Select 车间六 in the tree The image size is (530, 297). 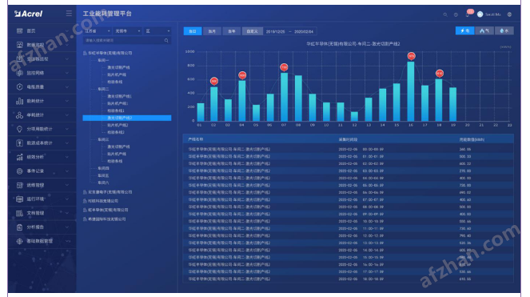pyautogui.click(x=103, y=183)
